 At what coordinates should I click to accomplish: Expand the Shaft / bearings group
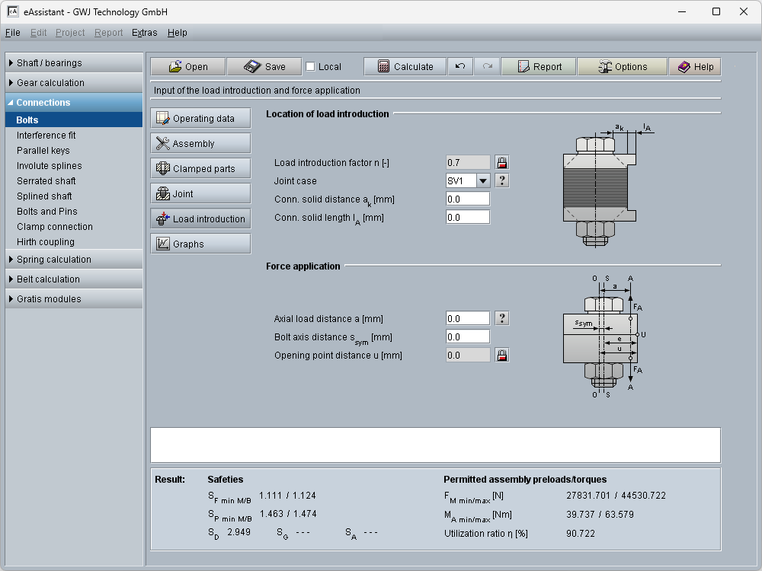point(74,63)
